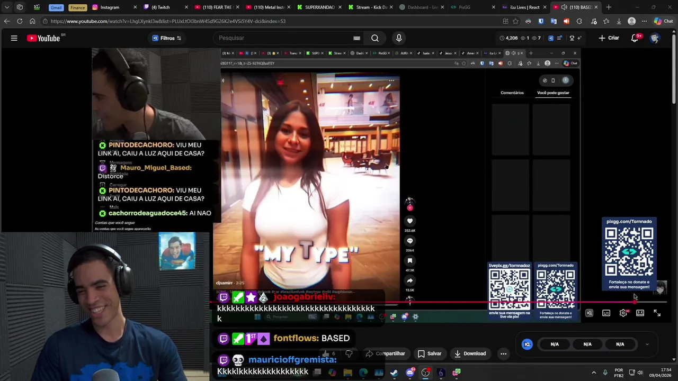Select the YouTube URL address bar
This screenshot has height=381, width=678.
click(270, 21)
